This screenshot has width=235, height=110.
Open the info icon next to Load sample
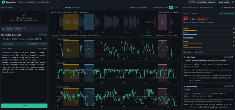[233, 2]
